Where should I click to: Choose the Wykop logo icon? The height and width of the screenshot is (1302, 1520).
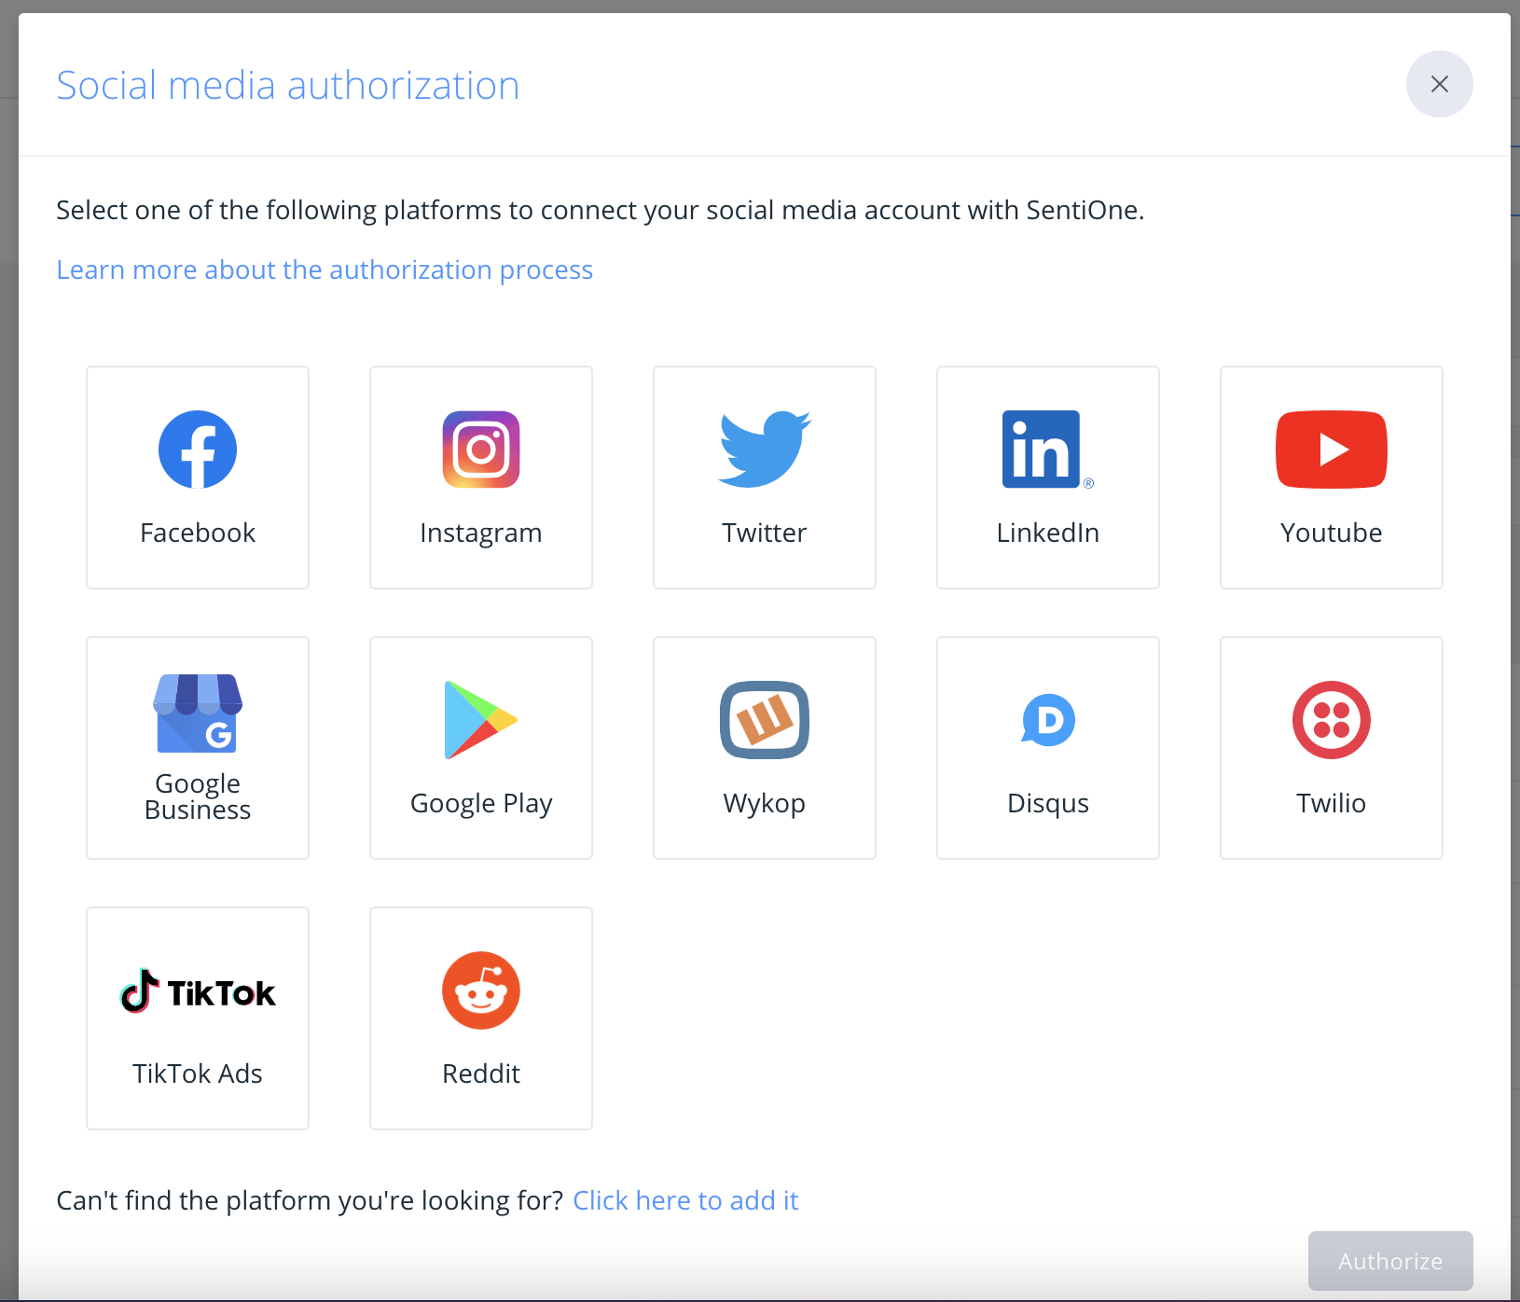(765, 720)
